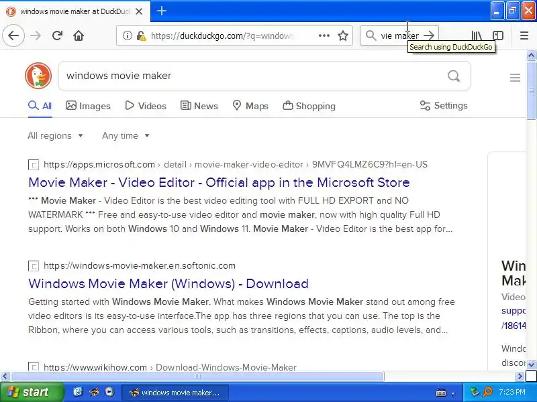The height and width of the screenshot is (402, 537).
Task: Show site information via the info icon
Action: 128,36
